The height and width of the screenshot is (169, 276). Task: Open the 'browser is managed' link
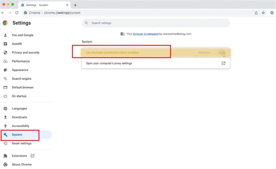146,34
